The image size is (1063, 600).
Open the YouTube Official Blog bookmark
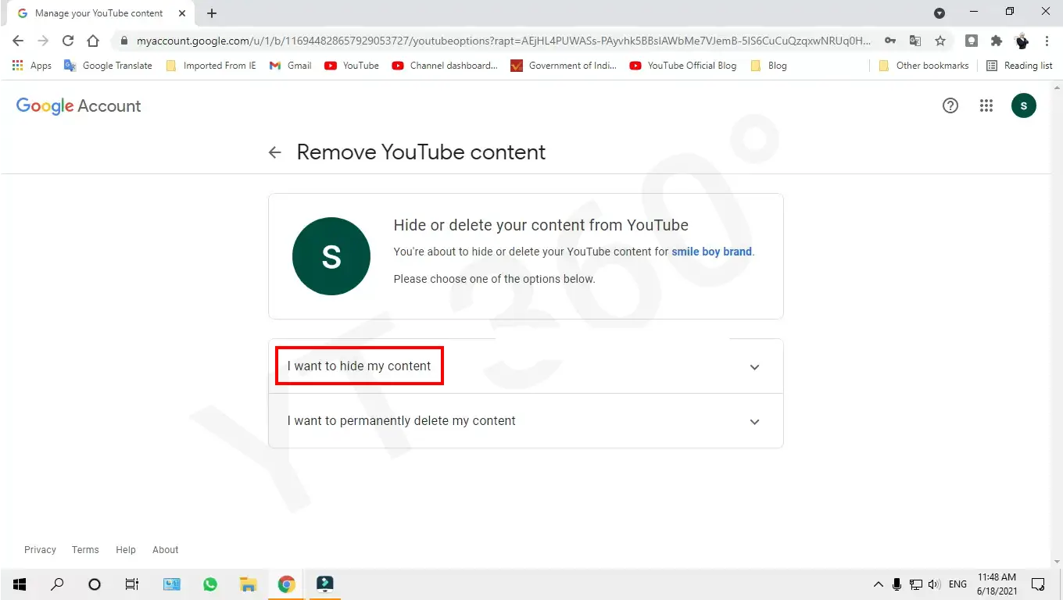[x=683, y=66]
